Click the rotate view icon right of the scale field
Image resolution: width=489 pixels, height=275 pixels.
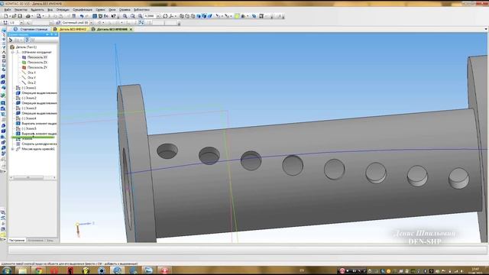[165, 16]
